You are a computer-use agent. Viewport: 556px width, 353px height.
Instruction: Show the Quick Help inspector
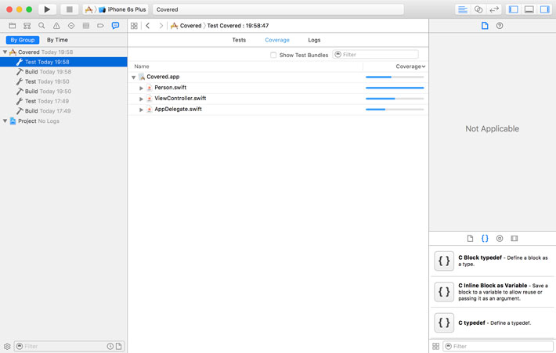(x=500, y=26)
